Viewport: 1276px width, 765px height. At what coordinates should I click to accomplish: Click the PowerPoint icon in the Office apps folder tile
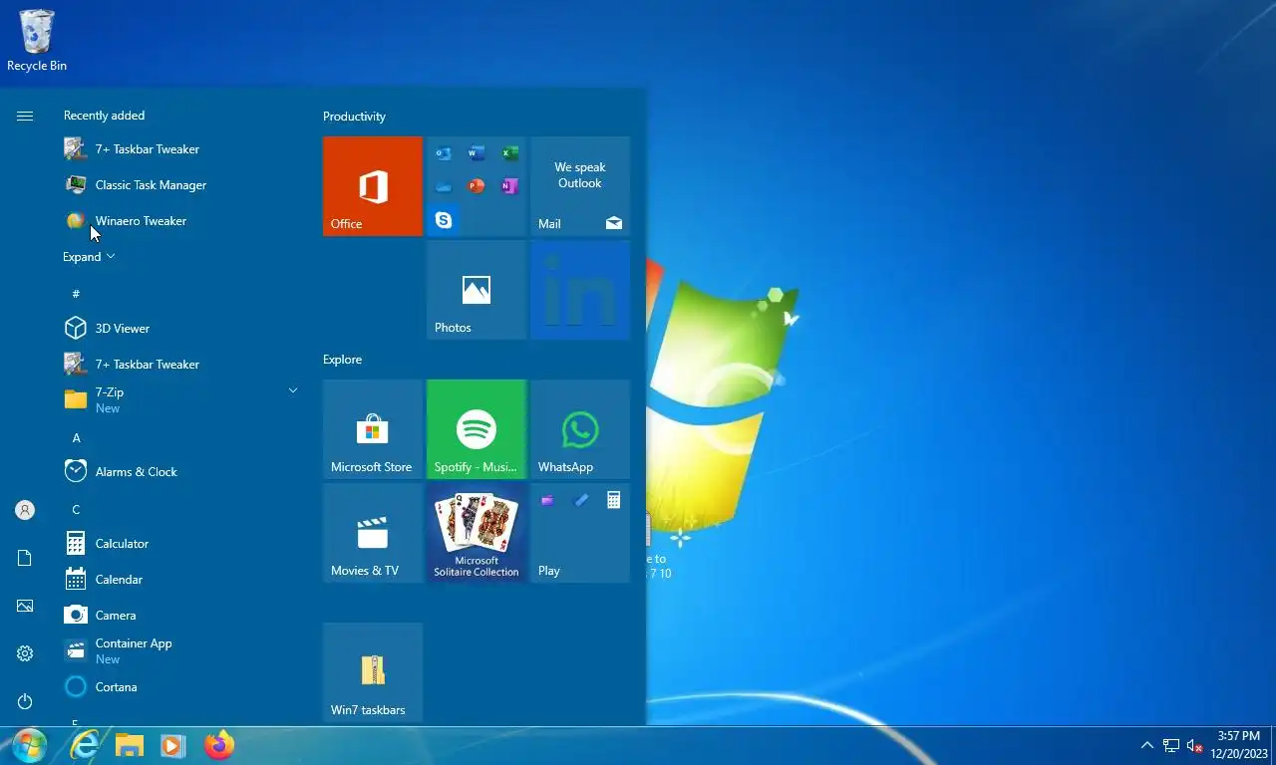[x=477, y=186]
